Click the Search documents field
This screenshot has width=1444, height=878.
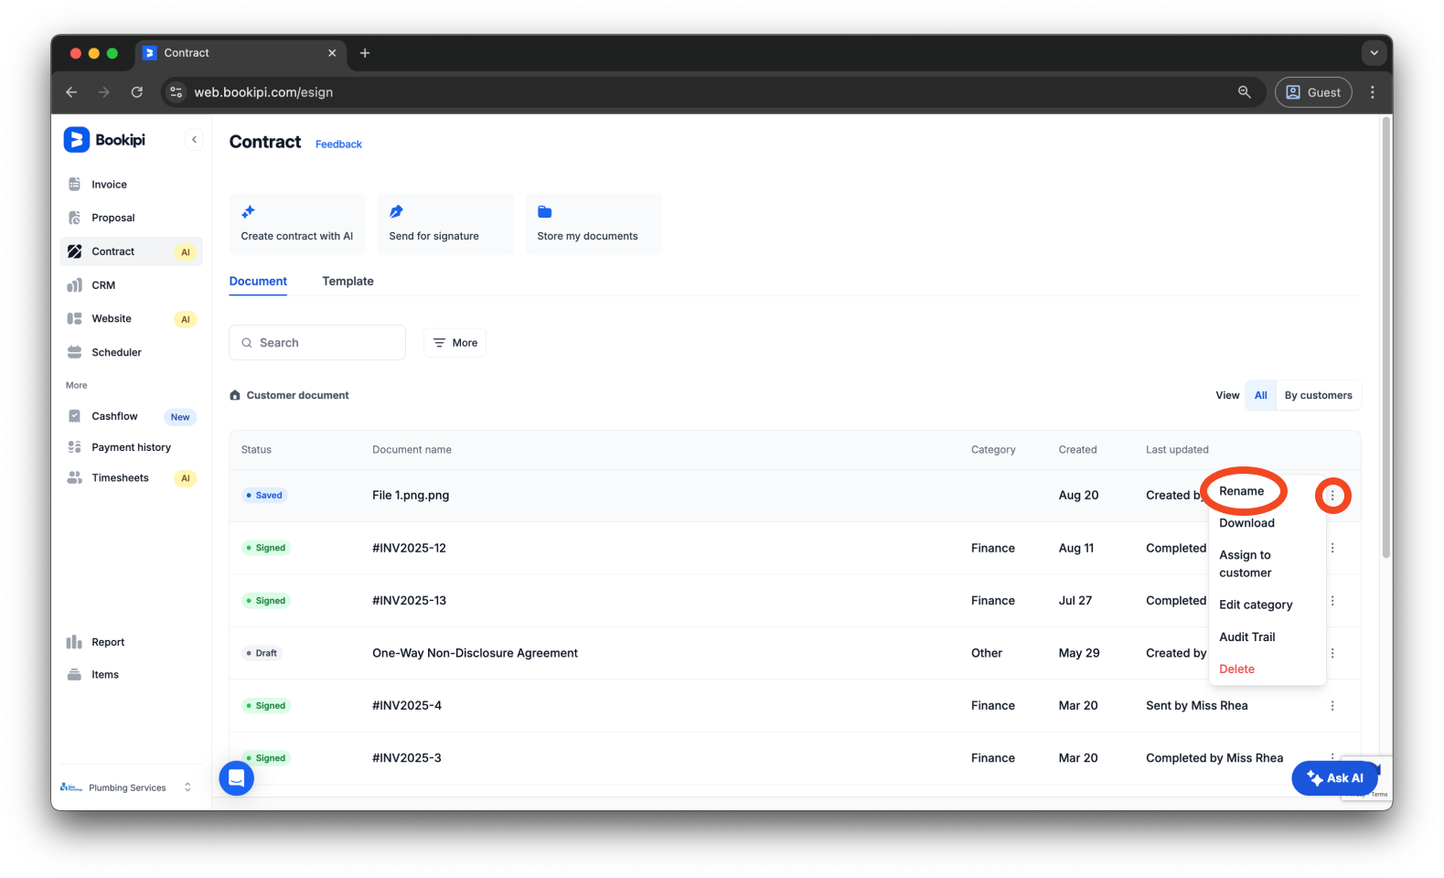point(317,343)
